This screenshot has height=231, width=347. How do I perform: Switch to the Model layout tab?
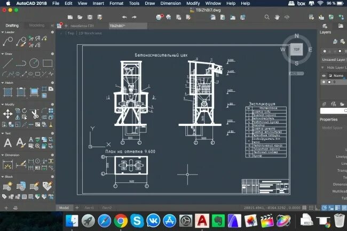coord(64,208)
